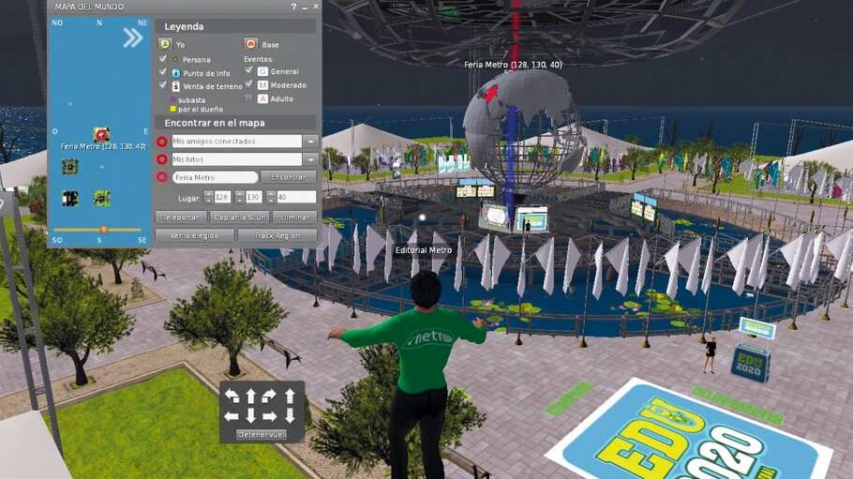Click the turn left arrow in movement controls

232,397
